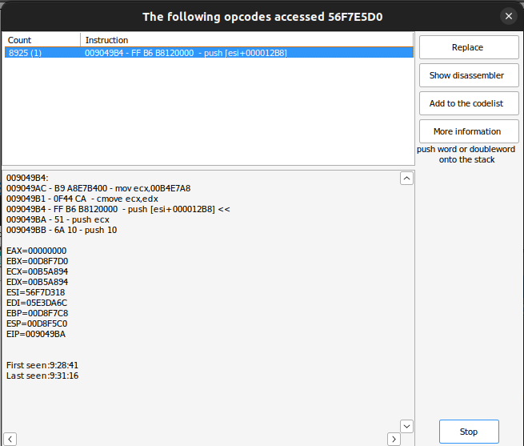524x446 pixels.
Task: Select the push [esi+000012B8] instruction row
Action: tap(209, 53)
